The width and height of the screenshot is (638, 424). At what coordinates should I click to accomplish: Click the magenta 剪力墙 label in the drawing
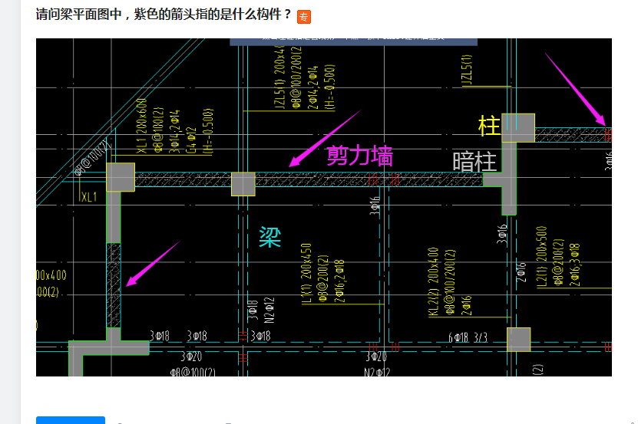[359, 156]
